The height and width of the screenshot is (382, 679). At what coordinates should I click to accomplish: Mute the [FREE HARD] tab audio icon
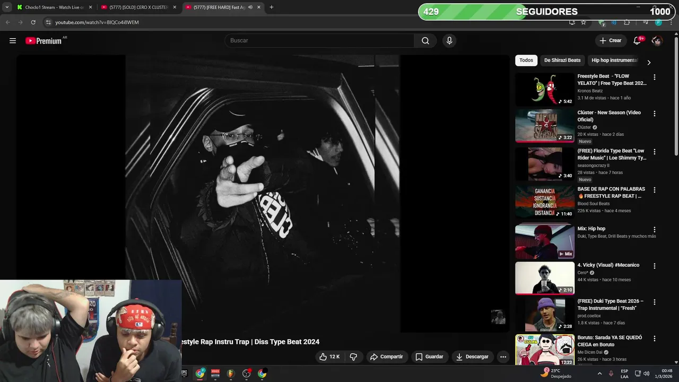click(250, 7)
